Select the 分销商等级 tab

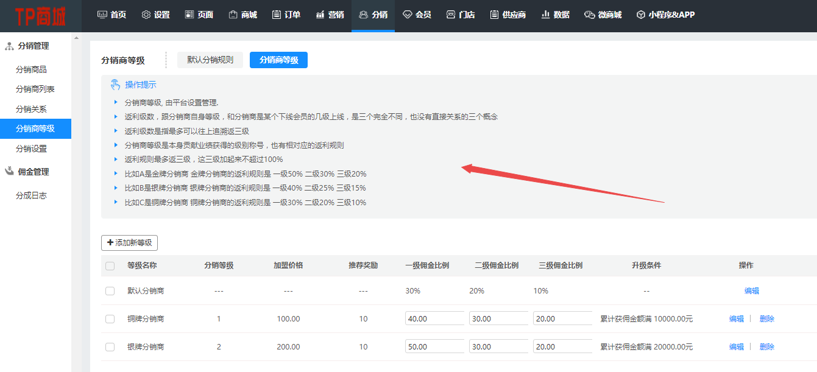tap(278, 60)
